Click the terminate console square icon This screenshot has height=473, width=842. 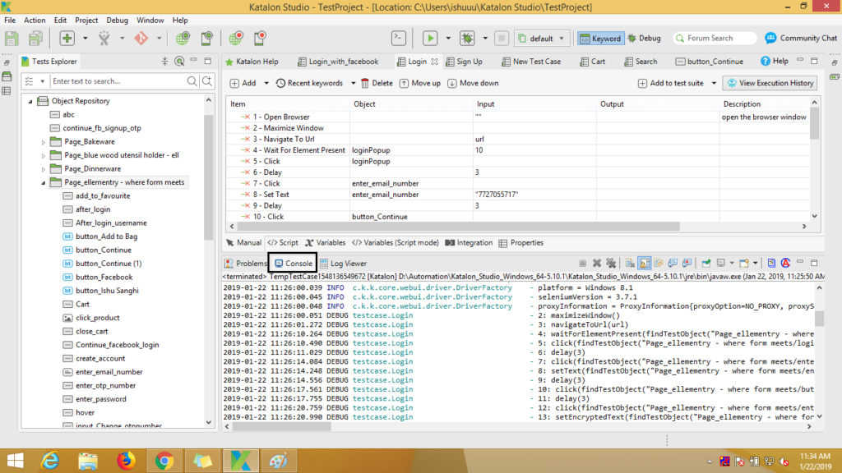[583, 264]
